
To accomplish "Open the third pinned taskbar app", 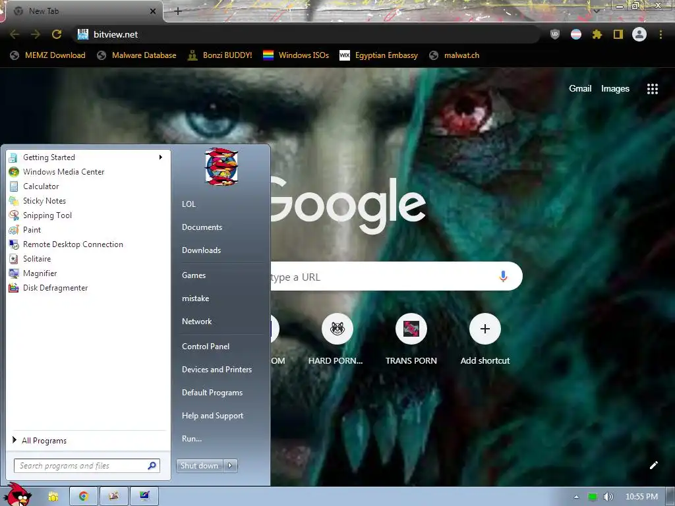I will 113,497.
